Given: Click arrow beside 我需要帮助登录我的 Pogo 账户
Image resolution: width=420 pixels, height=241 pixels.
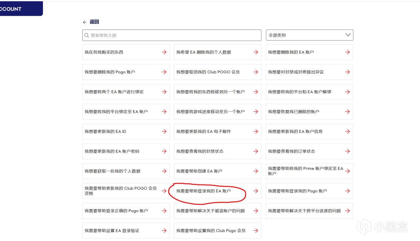Looking at the screenshot, I should tap(347, 191).
